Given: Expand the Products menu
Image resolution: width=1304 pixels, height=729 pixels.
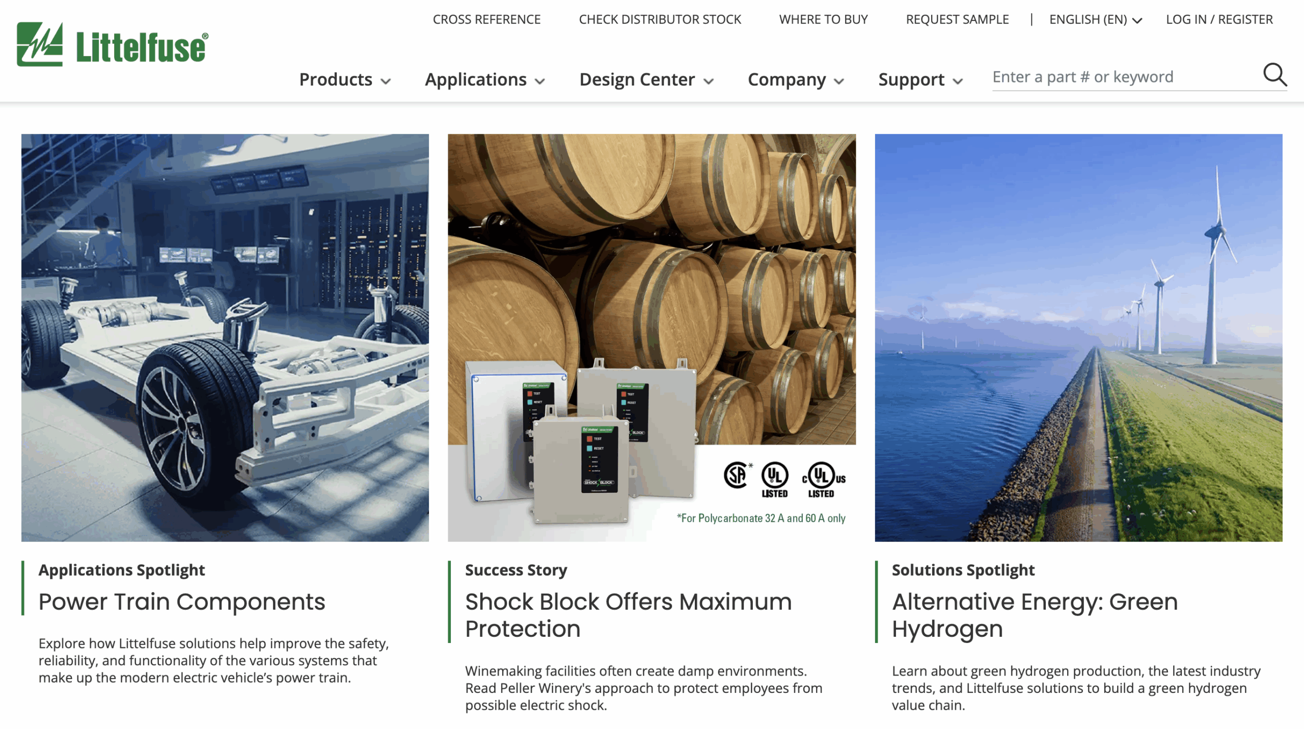Looking at the screenshot, I should [345, 79].
